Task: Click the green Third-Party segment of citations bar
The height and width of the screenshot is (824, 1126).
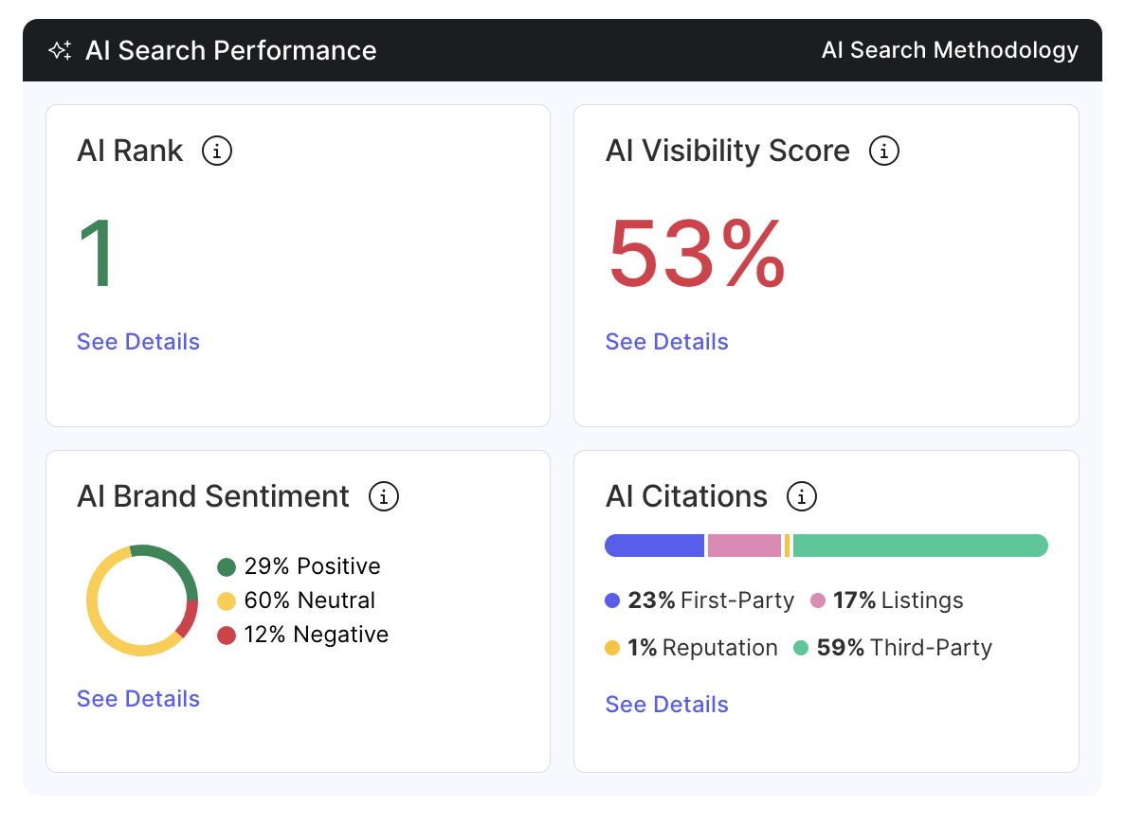Action: tap(919, 546)
